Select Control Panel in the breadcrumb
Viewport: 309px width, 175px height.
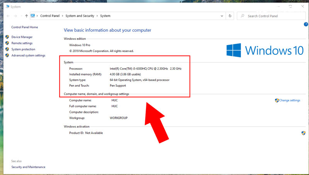(50, 16)
